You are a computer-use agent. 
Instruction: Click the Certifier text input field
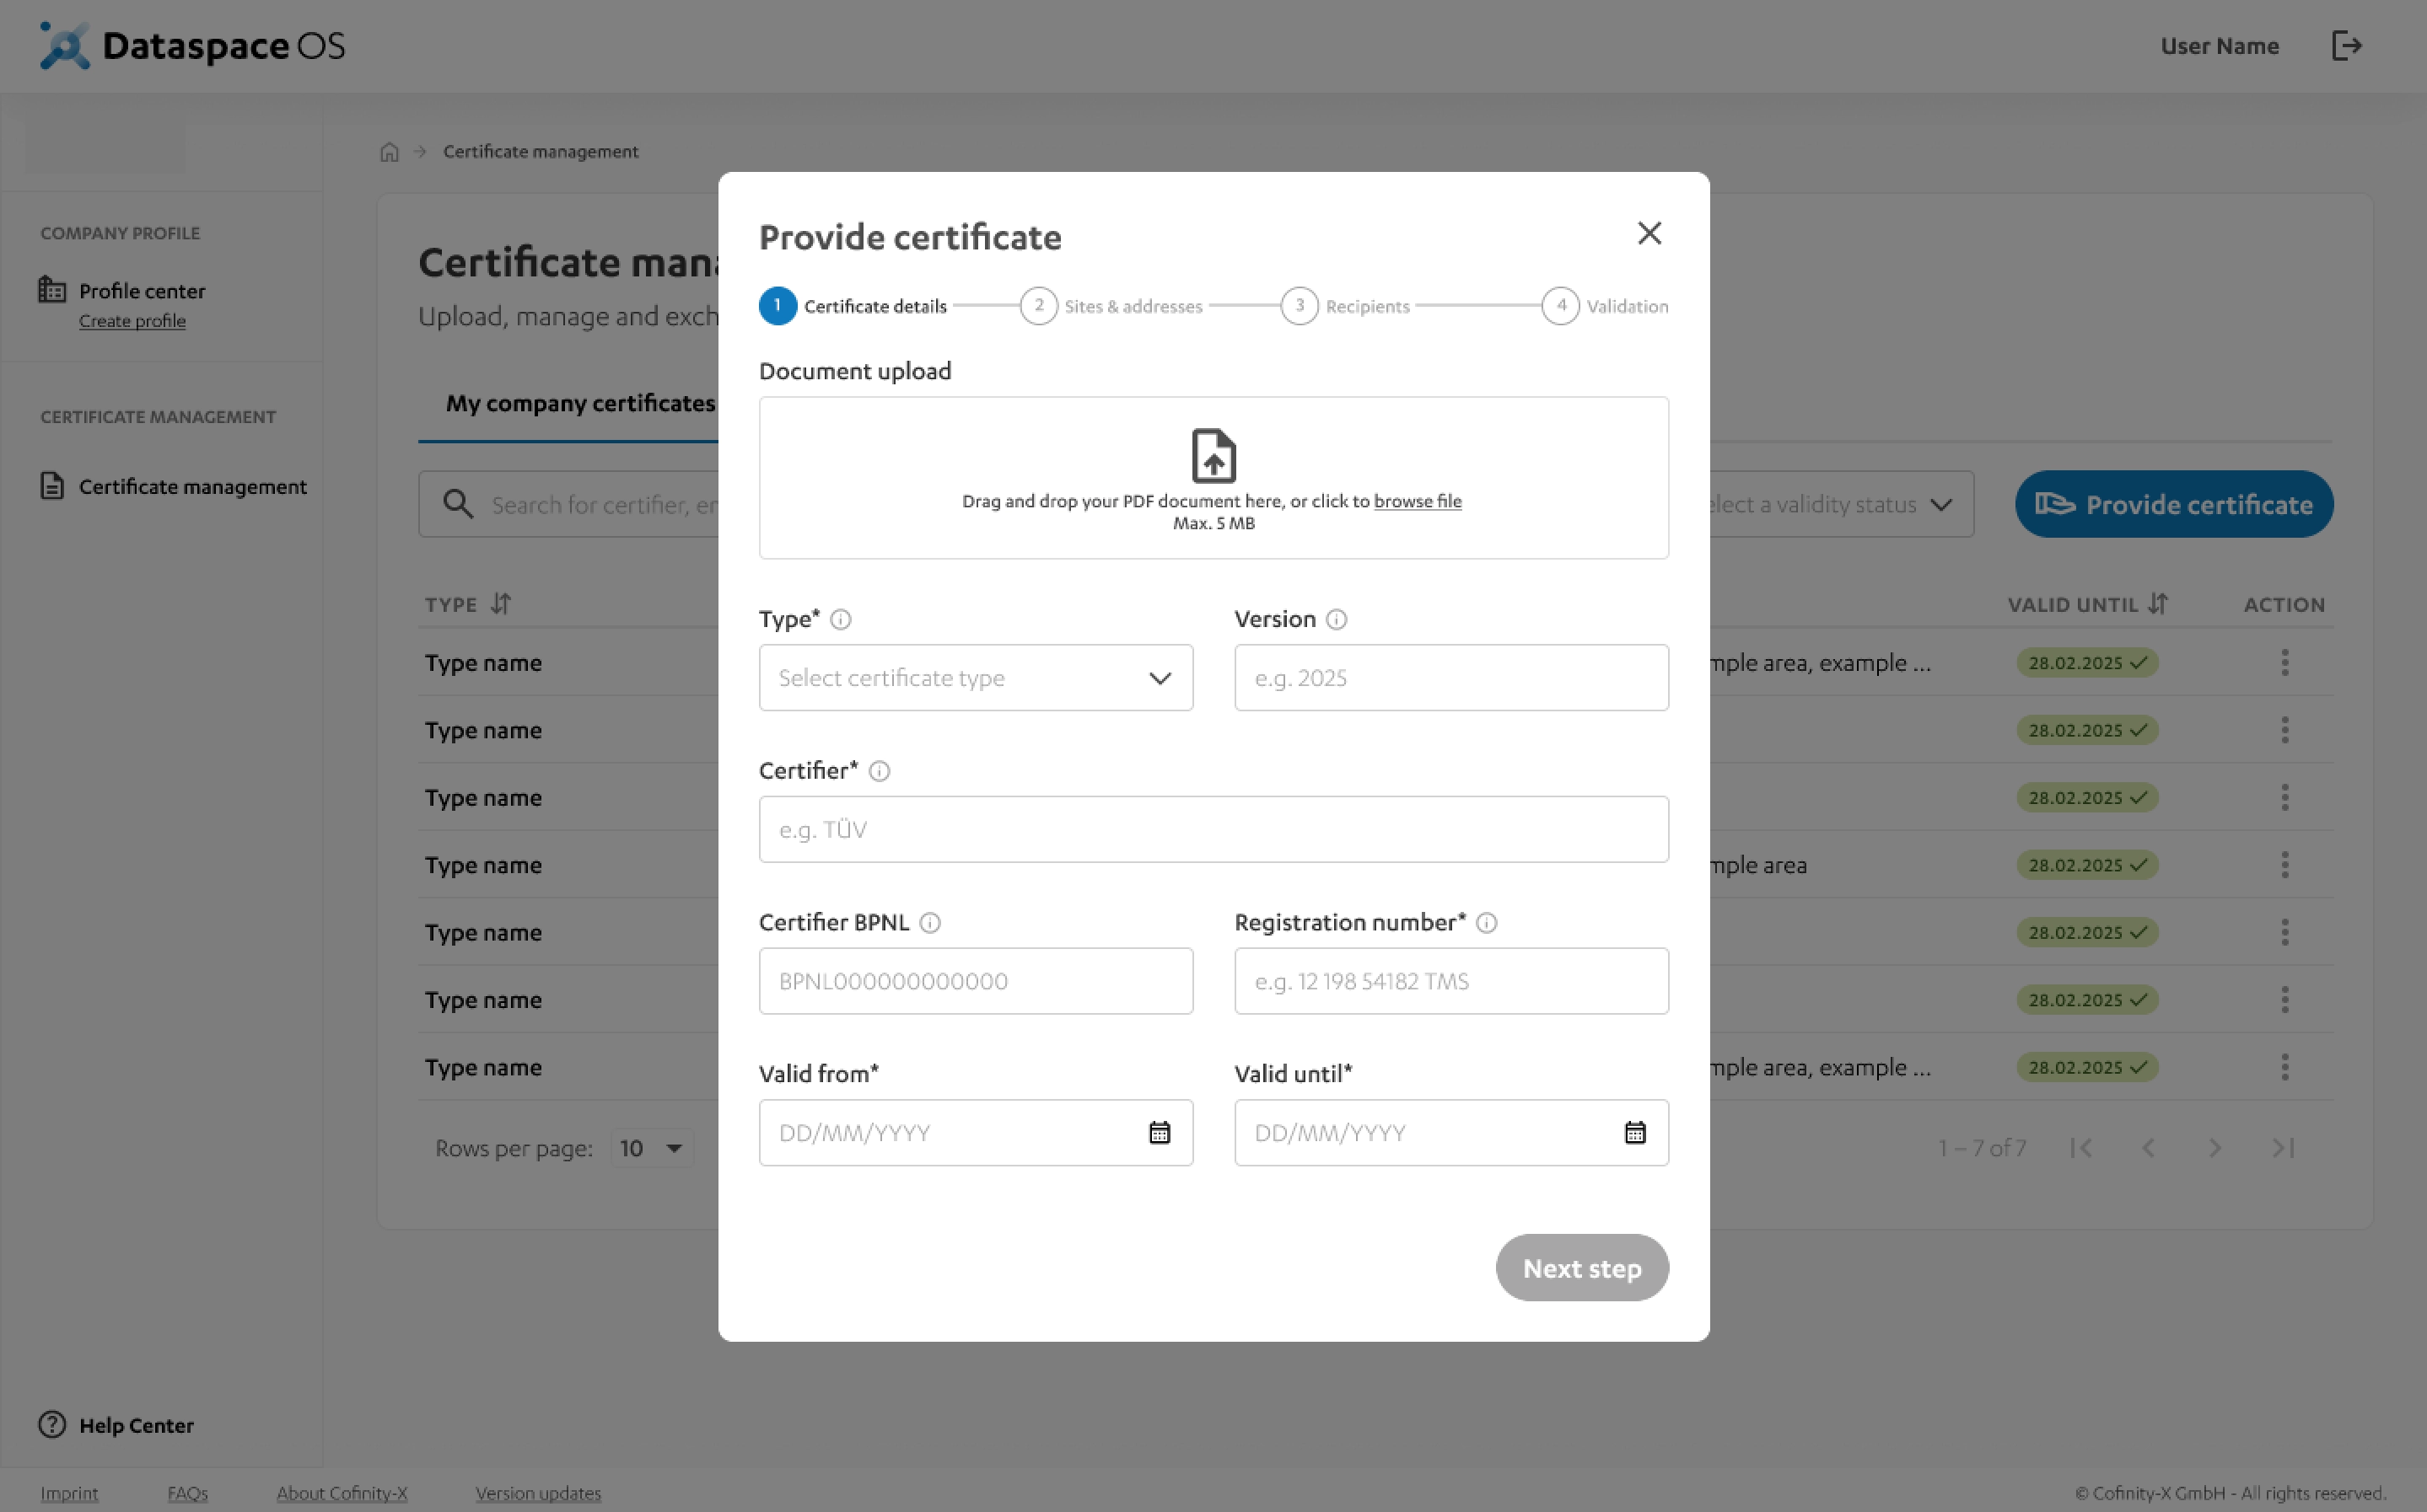pyautogui.click(x=1213, y=829)
